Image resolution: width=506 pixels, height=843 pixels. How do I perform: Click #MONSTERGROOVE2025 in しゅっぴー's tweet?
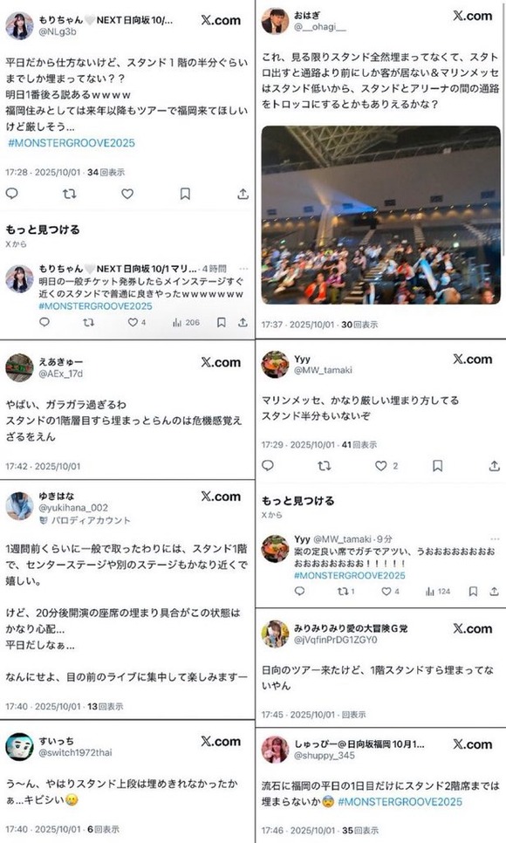point(400,802)
